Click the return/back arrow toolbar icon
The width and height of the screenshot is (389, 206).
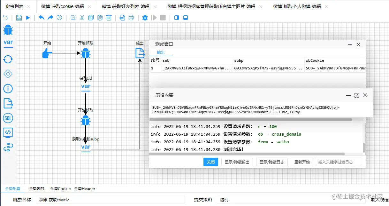coord(5,18)
